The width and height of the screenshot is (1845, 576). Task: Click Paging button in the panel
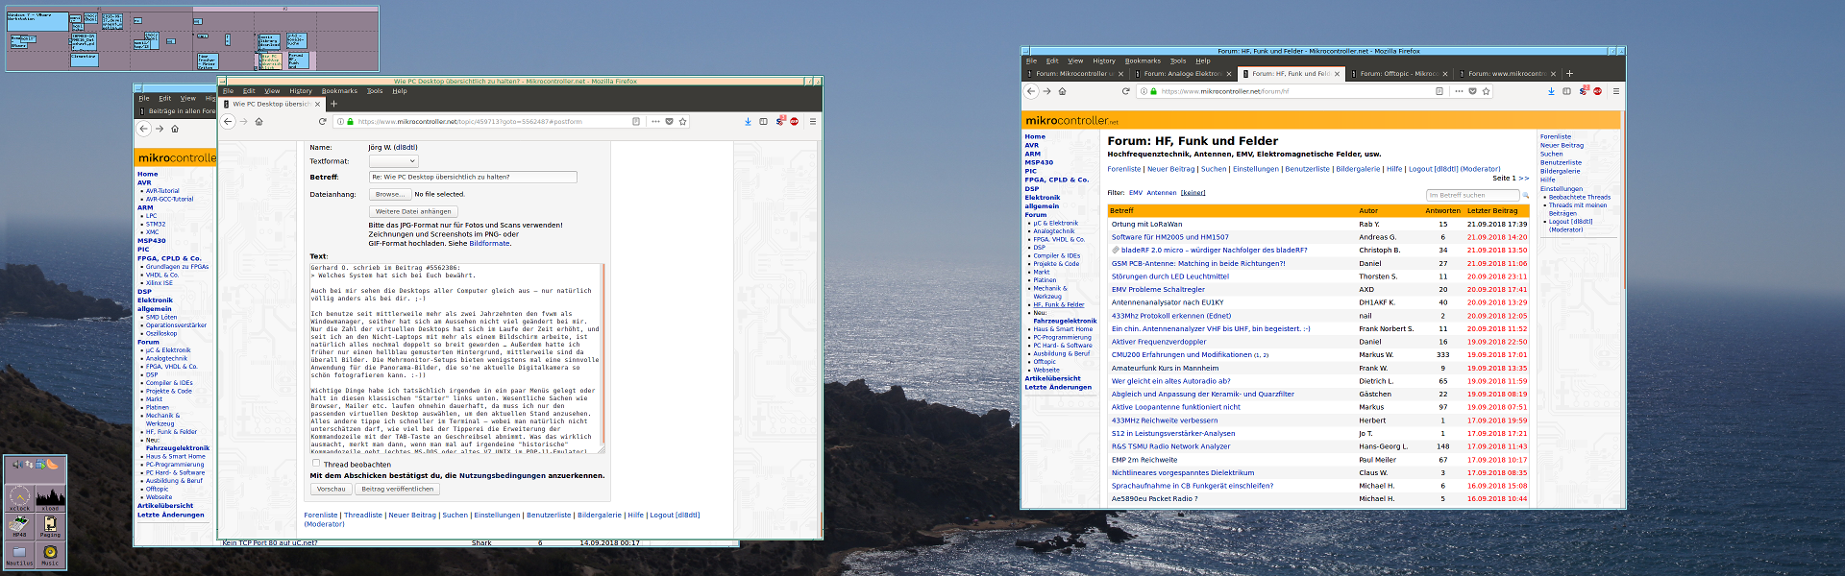pyautogui.click(x=50, y=526)
